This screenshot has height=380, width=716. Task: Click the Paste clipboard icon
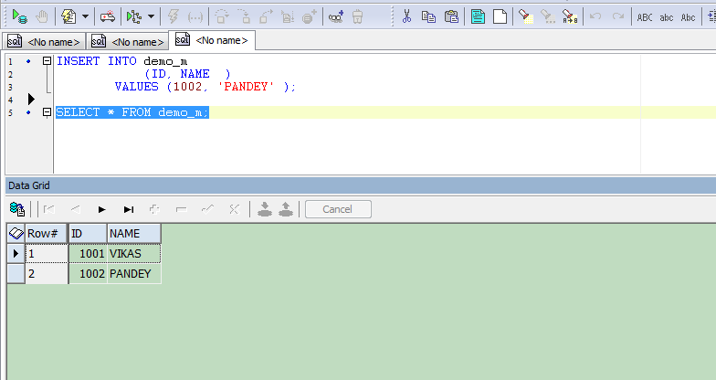click(450, 16)
